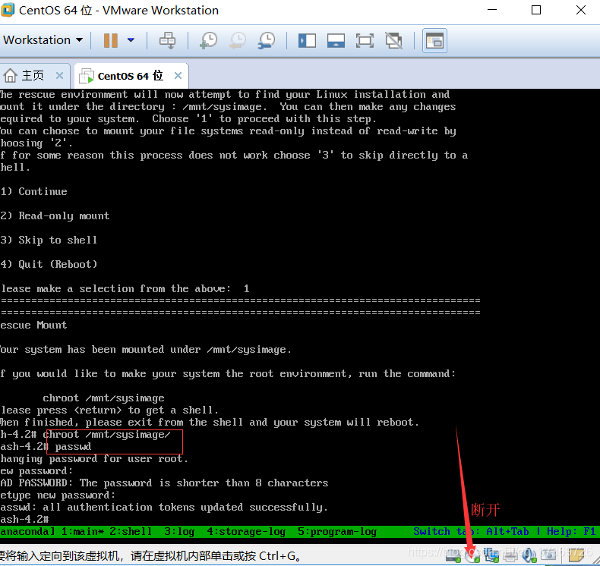
Task: Toggle the library sidebar panel icon
Action: [307, 40]
